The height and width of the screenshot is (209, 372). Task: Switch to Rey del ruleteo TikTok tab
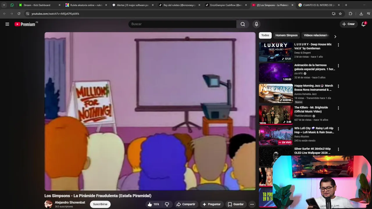179,5
